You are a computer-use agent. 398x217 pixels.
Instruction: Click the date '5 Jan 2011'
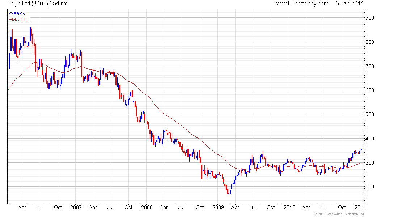coord(350,4)
